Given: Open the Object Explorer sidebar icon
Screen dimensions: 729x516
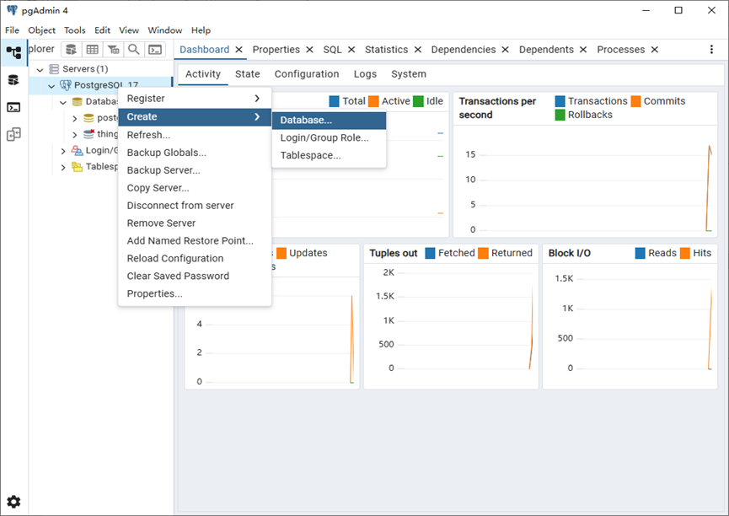Looking at the screenshot, I should 13,52.
